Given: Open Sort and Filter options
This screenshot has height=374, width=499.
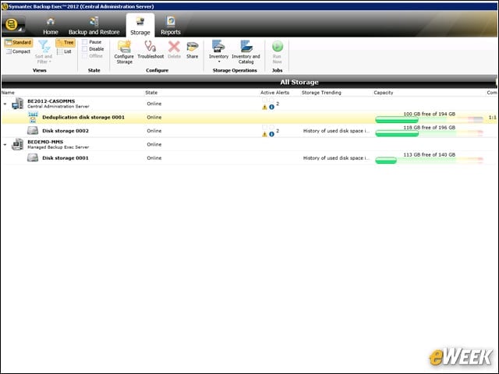Looking at the screenshot, I should pyautogui.click(x=44, y=51).
